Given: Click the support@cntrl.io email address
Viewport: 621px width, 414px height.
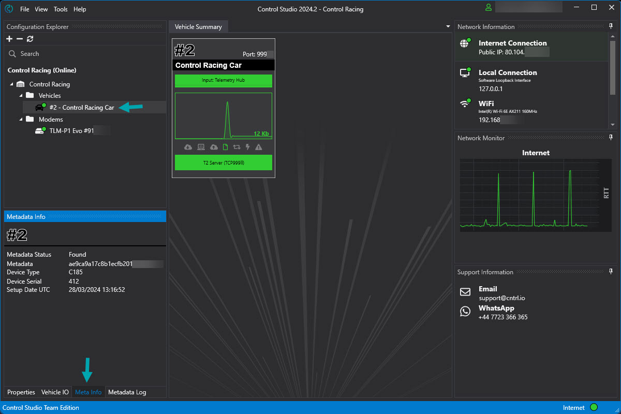Looking at the screenshot, I should coord(502,298).
